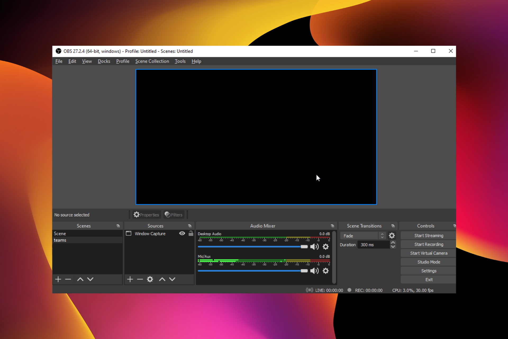Click inside the black preview canvas
The height and width of the screenshot is (339, 508).
tap(256, 137)
